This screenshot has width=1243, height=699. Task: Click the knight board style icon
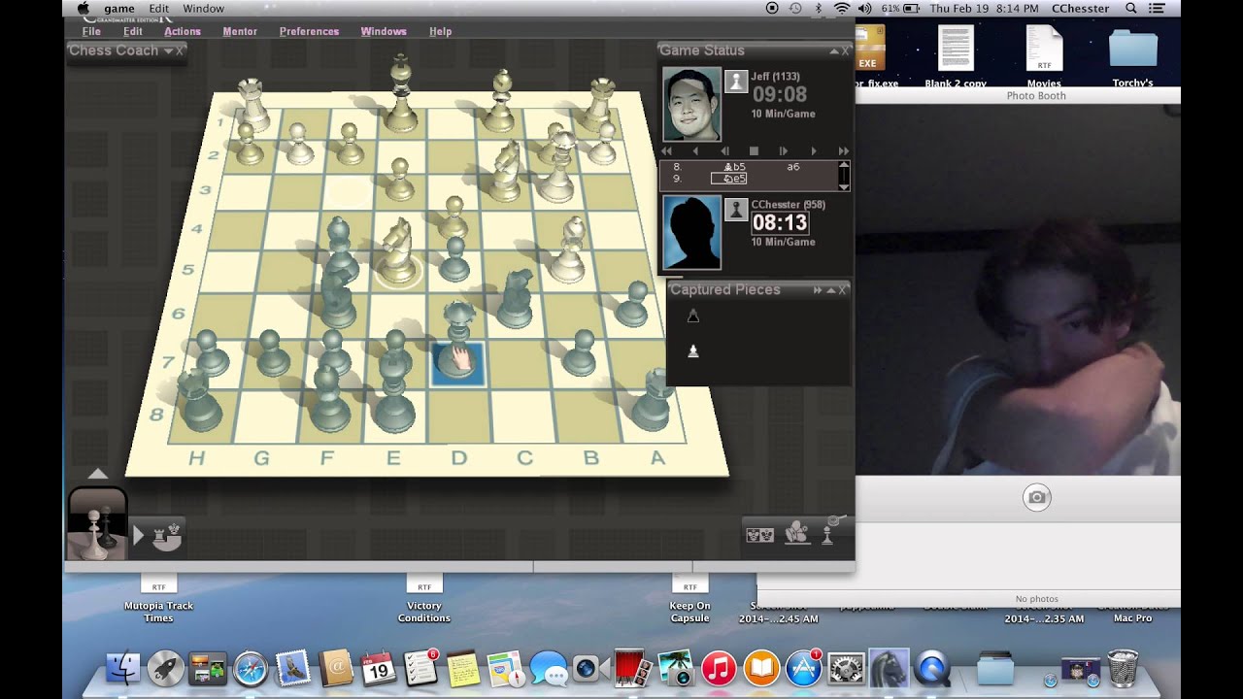coord(796,533)
